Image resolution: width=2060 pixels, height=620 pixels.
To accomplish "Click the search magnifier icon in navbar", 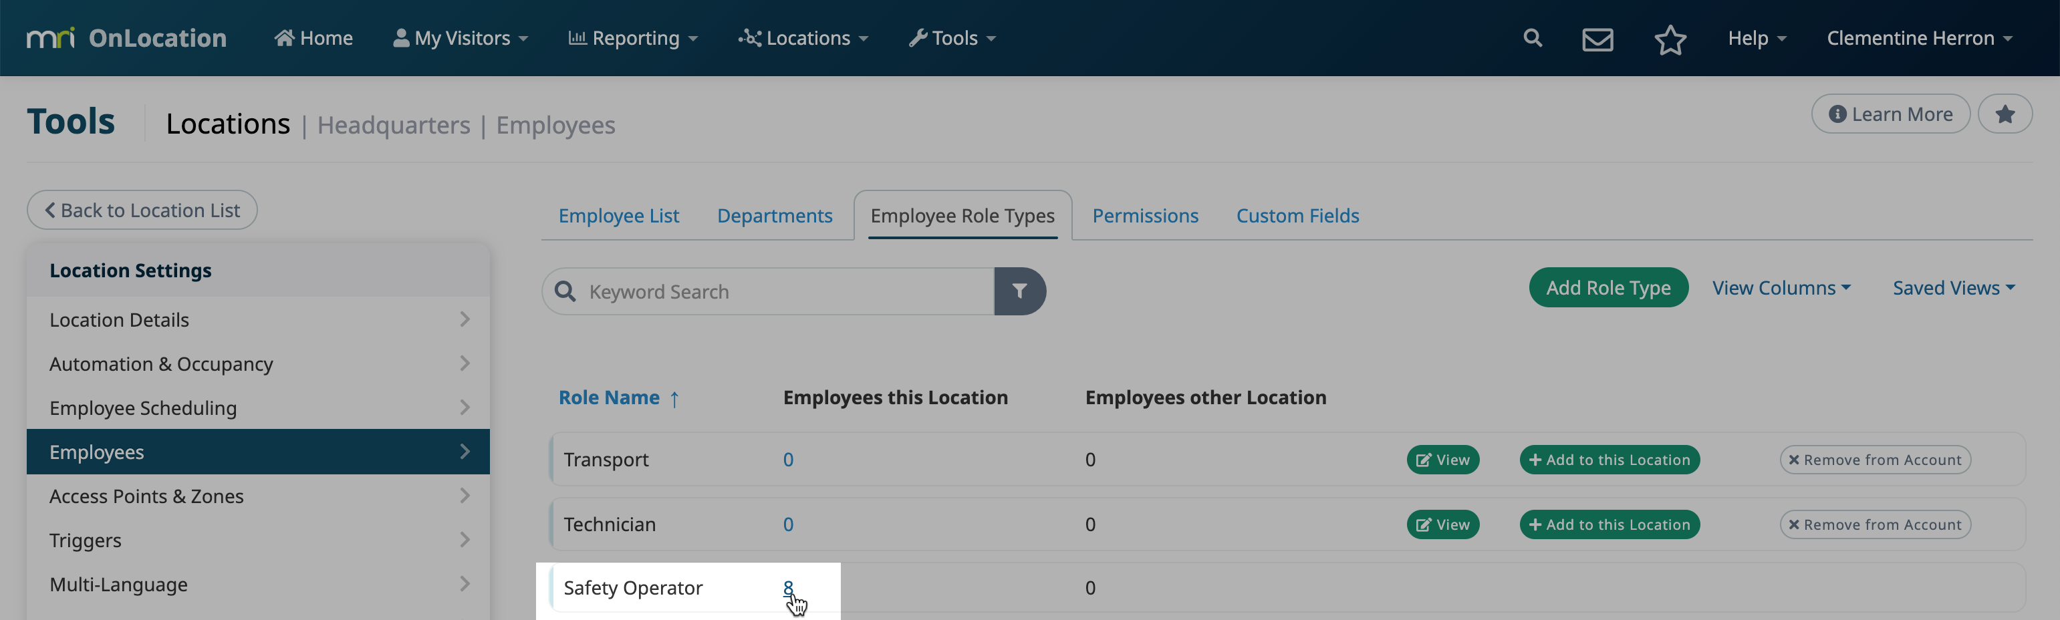I will [x=1531, y=37].
